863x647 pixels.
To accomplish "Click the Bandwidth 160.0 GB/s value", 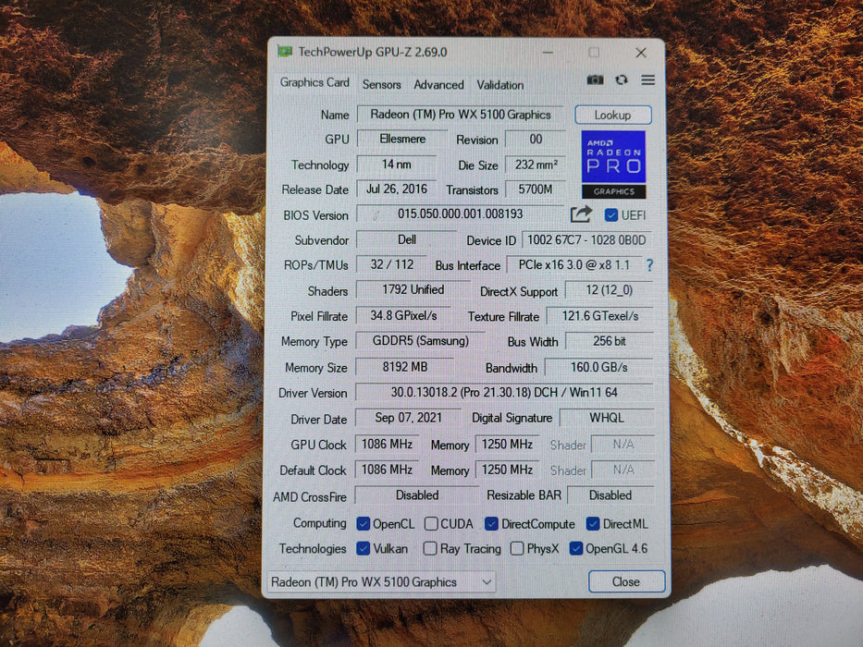I will click(x=598, y=367).
